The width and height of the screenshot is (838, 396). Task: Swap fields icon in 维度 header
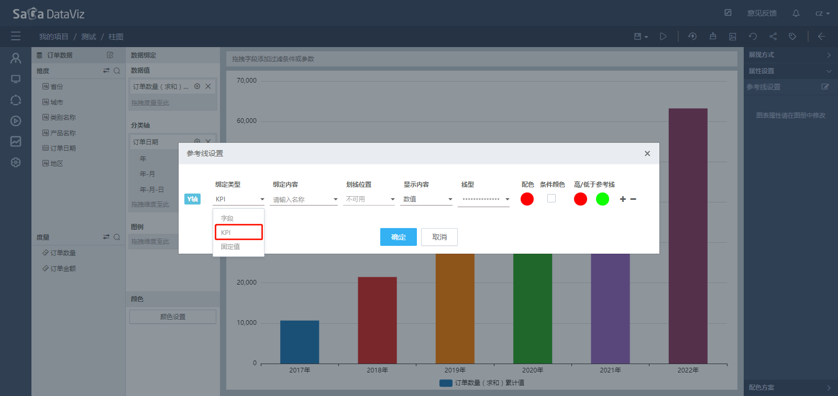[106, 71]
